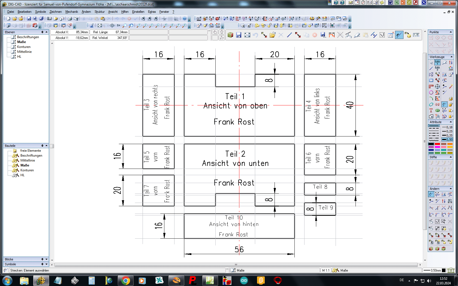Expand the Blöcke panel

click(46, 259)
